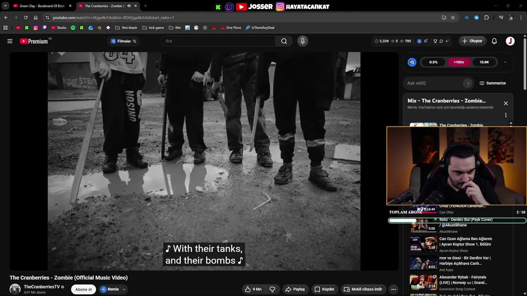Dislike the video with thumbs down
Viewport: 527px width, 296px height.
pyautogui.click(x=272, y=289)
